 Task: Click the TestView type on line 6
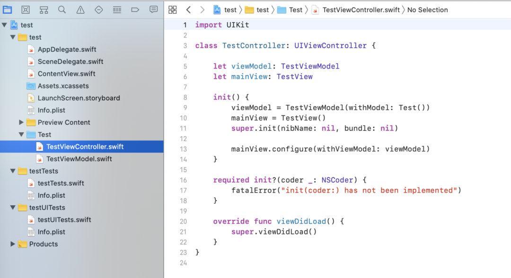coord(295,77)
